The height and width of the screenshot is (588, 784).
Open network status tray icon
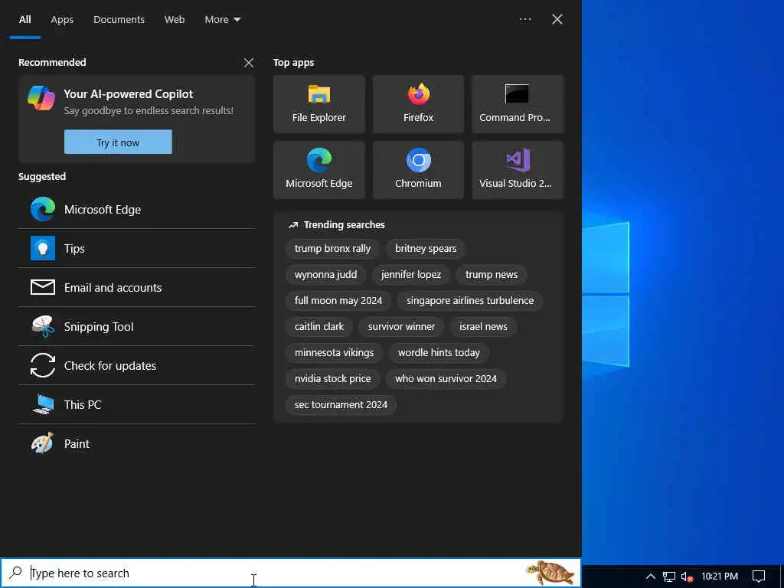pyautogui.click(x=669, y=577)
